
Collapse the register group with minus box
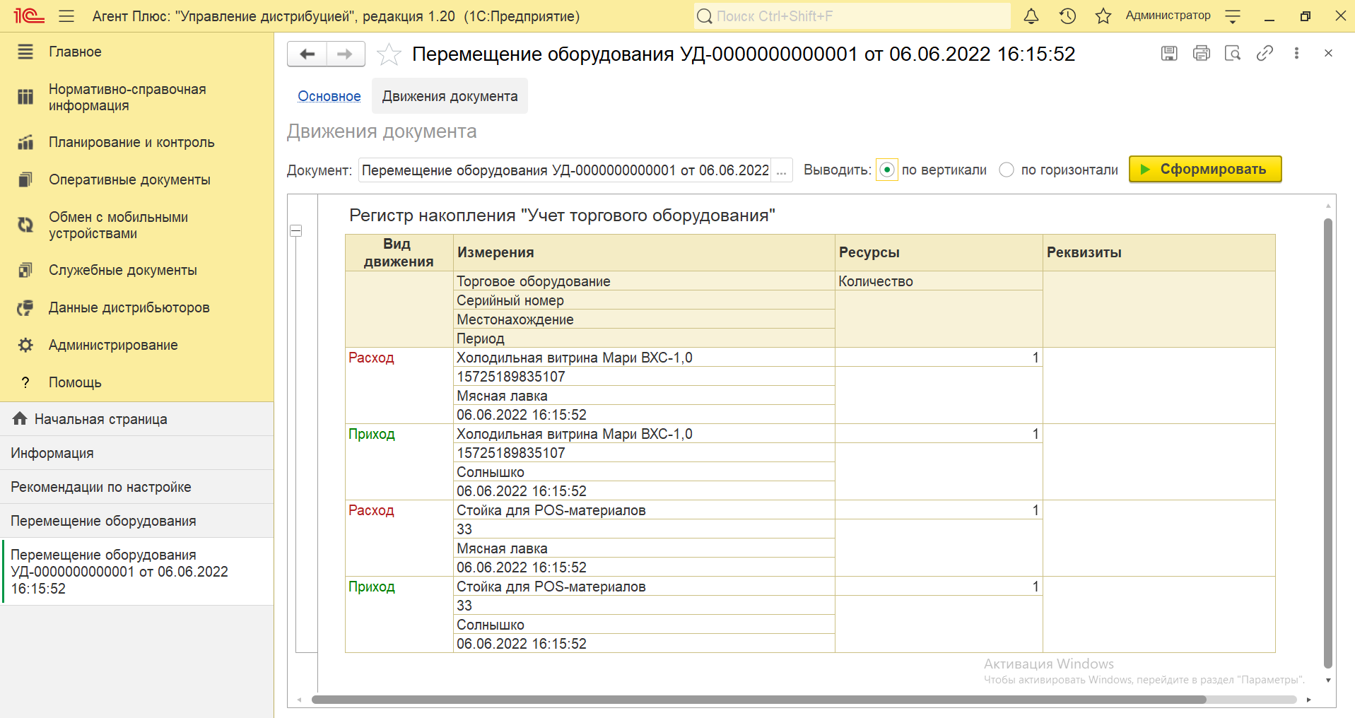pyautogui.click(x=296, y=231)
